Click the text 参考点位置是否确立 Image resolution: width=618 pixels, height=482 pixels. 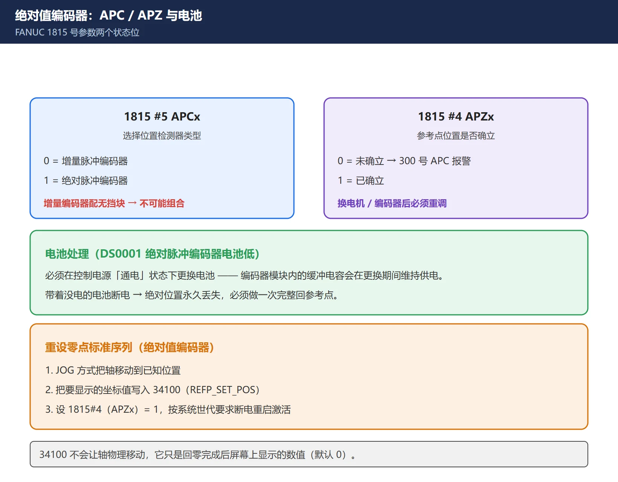(x=456, y=136)
